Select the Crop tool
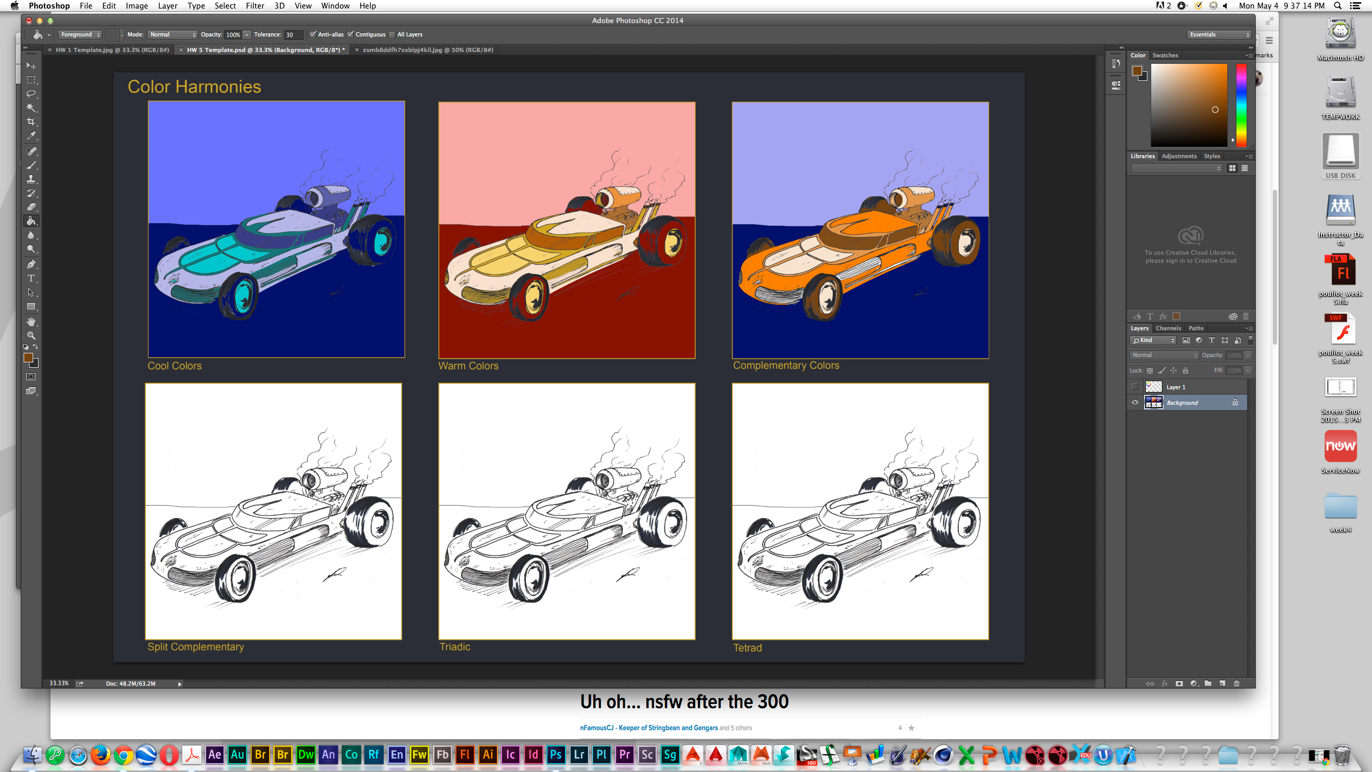Image resolution: width=1372 pixels, height=772 pixels. (x=31, y=122)
